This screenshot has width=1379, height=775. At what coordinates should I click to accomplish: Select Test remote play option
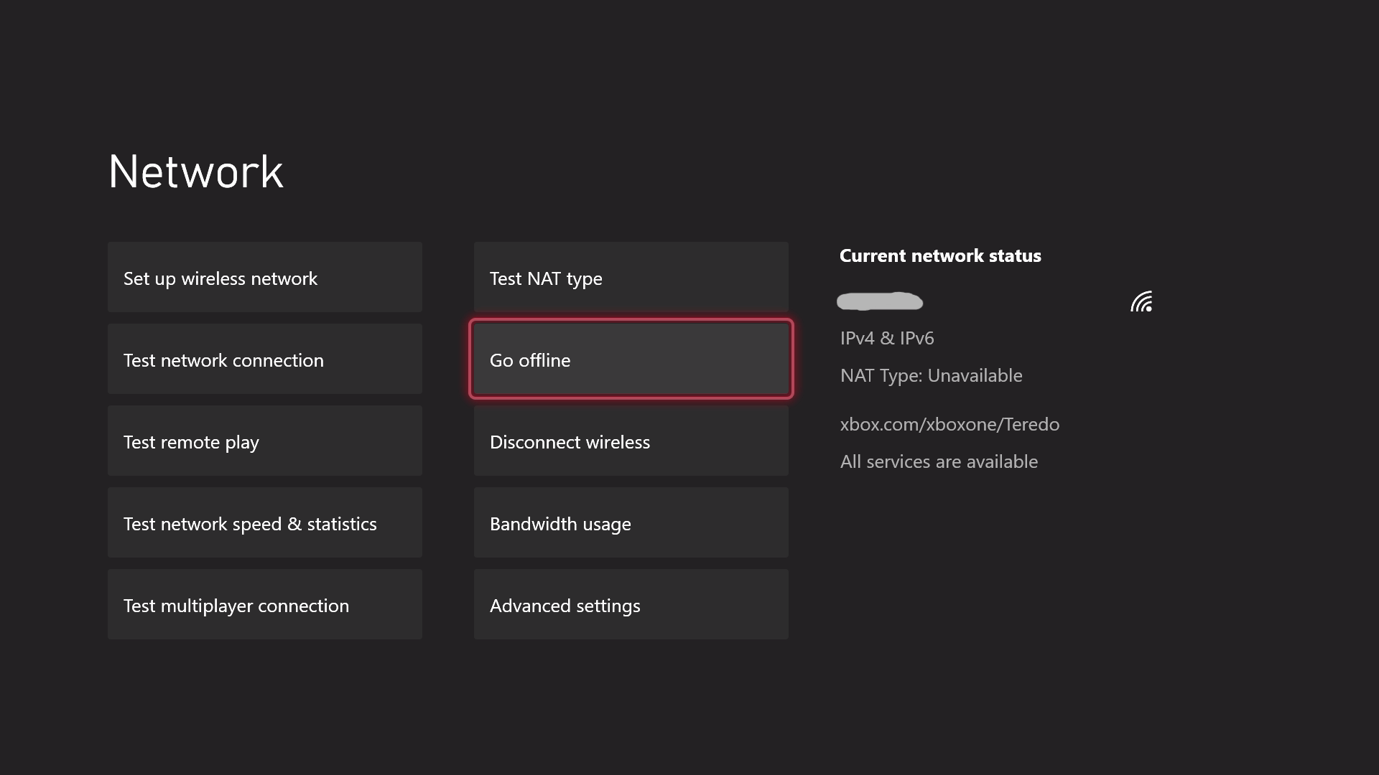264,441
